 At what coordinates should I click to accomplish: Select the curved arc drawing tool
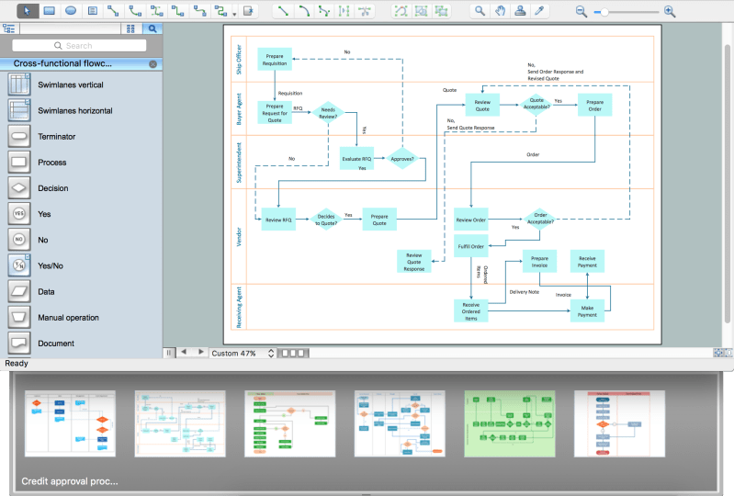(x=304, y=10)
